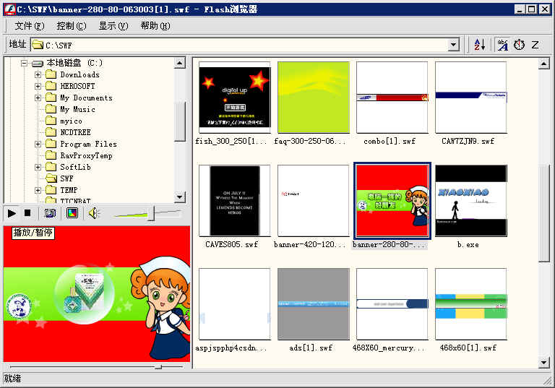The width and height of the screenshot is (555, 388).
Task: Select the banner-420-120 thumbnail
Action: tap(314, 201)
